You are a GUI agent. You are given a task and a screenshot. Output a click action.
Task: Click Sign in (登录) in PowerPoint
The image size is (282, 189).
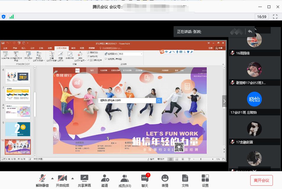[211, 48]
